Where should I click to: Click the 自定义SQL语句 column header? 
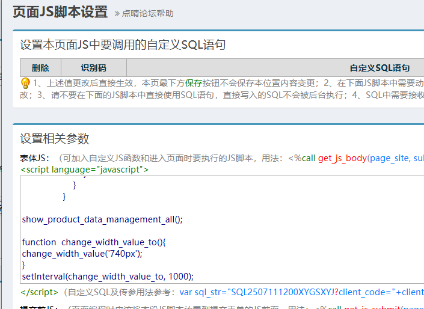click(x=379, y=68)
